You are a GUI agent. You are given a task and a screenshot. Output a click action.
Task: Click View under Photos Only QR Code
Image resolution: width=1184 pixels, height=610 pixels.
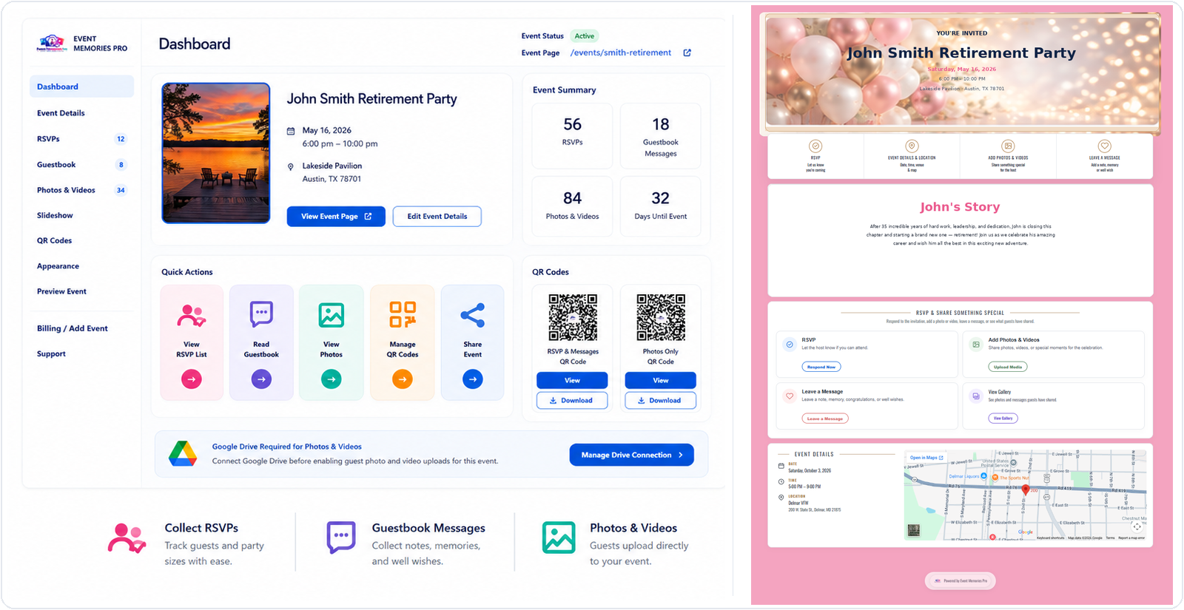point(661,380)
